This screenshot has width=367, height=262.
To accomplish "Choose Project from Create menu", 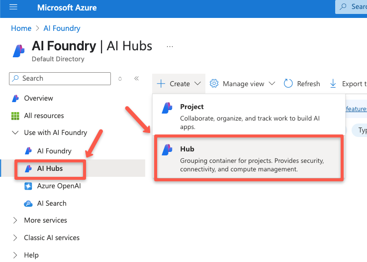I will pyautogui.click(x=249, y=115).
